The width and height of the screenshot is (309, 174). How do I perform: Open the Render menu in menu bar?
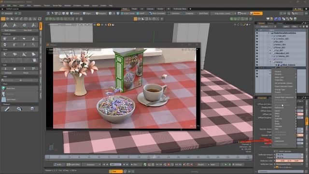pyautogui.click(x=86, y=5)
